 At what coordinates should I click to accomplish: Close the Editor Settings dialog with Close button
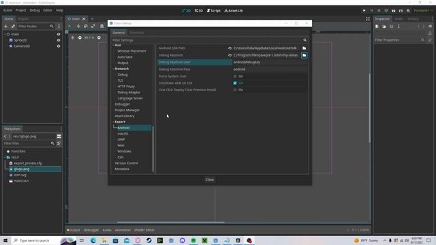210,180
